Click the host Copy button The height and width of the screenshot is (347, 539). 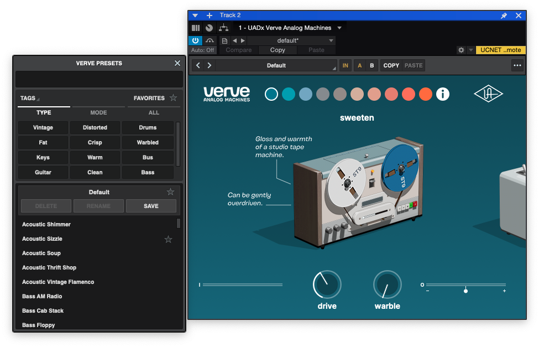coord(278,50)
